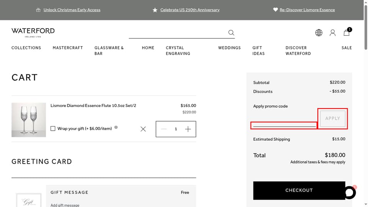Click the gift wrap info icon
This screenshot has width=368, height=207.
coord(116,127)
